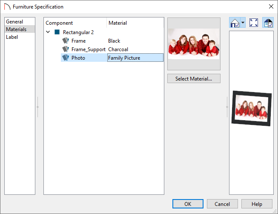Click the family picture material preview

(194, 44)
